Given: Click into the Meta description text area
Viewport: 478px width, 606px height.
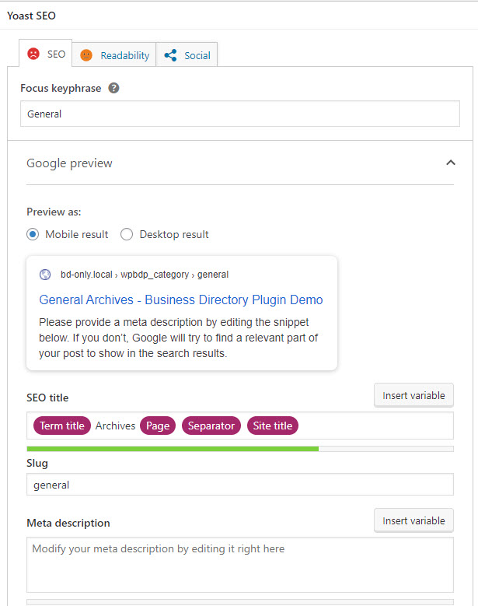Looking at the screenshot, I should tap(240, 565).
